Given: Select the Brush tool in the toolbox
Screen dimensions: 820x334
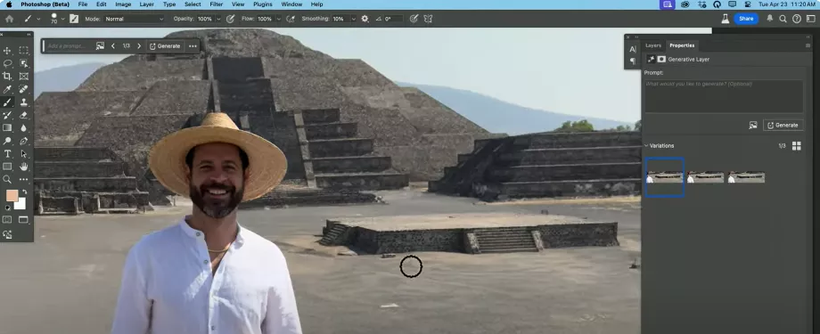Looking at the screenshot, I should 7,102.
